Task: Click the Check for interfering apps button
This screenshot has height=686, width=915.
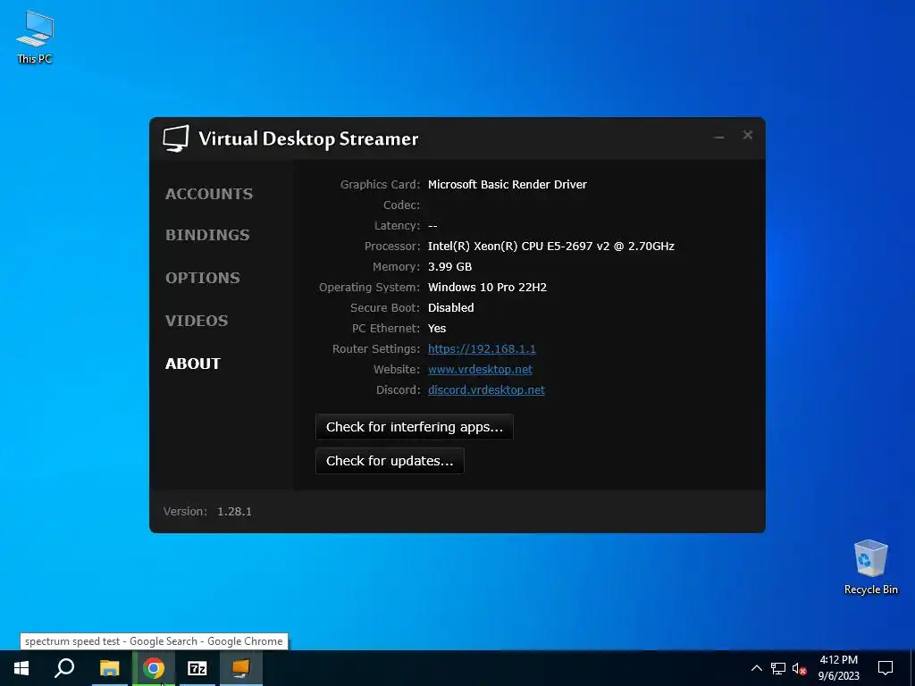Action: pos(415,427)
